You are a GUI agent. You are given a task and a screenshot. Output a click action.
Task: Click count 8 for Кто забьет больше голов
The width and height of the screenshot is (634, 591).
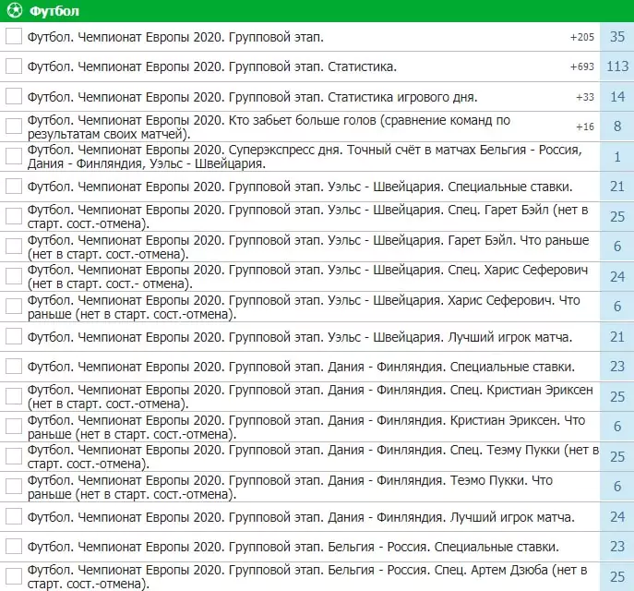point(617,127)
